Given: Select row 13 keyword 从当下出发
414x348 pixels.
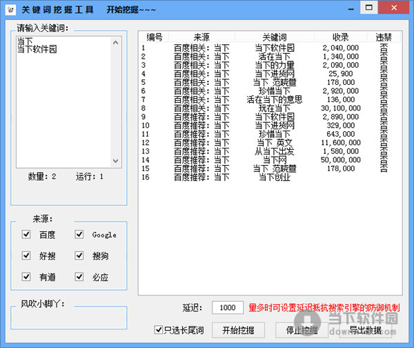Looking at the screenshot, I should (x=275, y=151).
